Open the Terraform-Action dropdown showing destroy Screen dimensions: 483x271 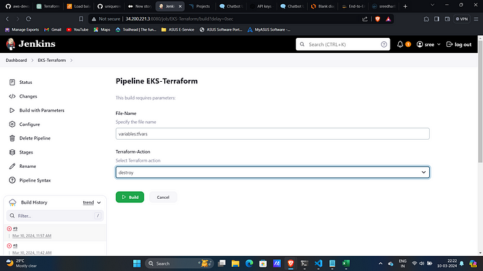(x=273, y=172)
